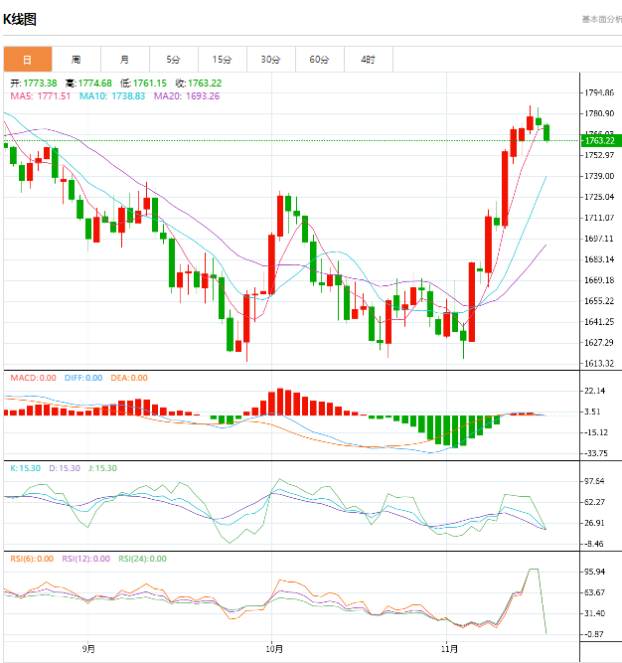Screen dimensions: 622x663
Task: Click the DIFF:0.00 label
Action: click(83, 378)
